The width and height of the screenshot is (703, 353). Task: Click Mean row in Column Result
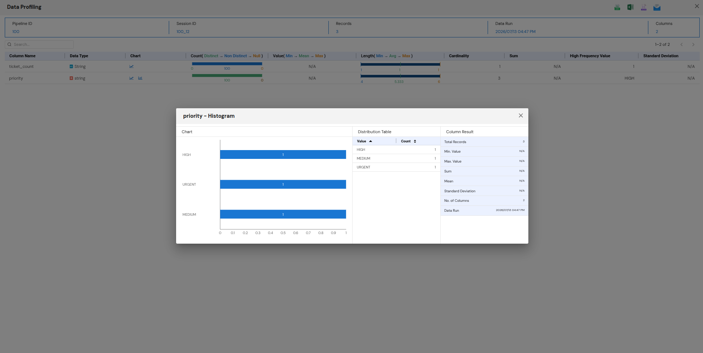(484, 181)
